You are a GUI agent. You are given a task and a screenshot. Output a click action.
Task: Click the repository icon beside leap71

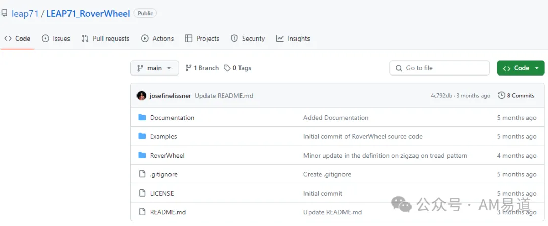[x=4, y=14]
